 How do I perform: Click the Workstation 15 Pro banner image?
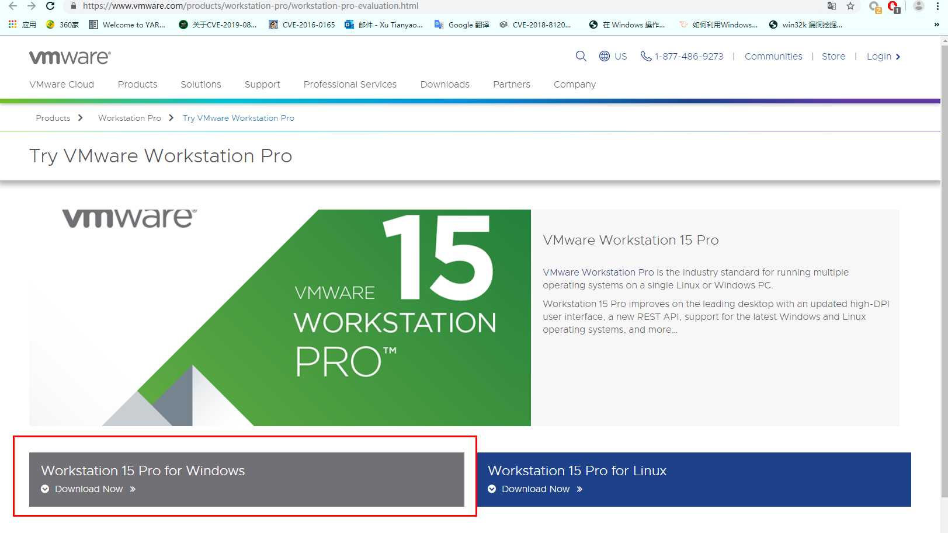pos(280,318)
